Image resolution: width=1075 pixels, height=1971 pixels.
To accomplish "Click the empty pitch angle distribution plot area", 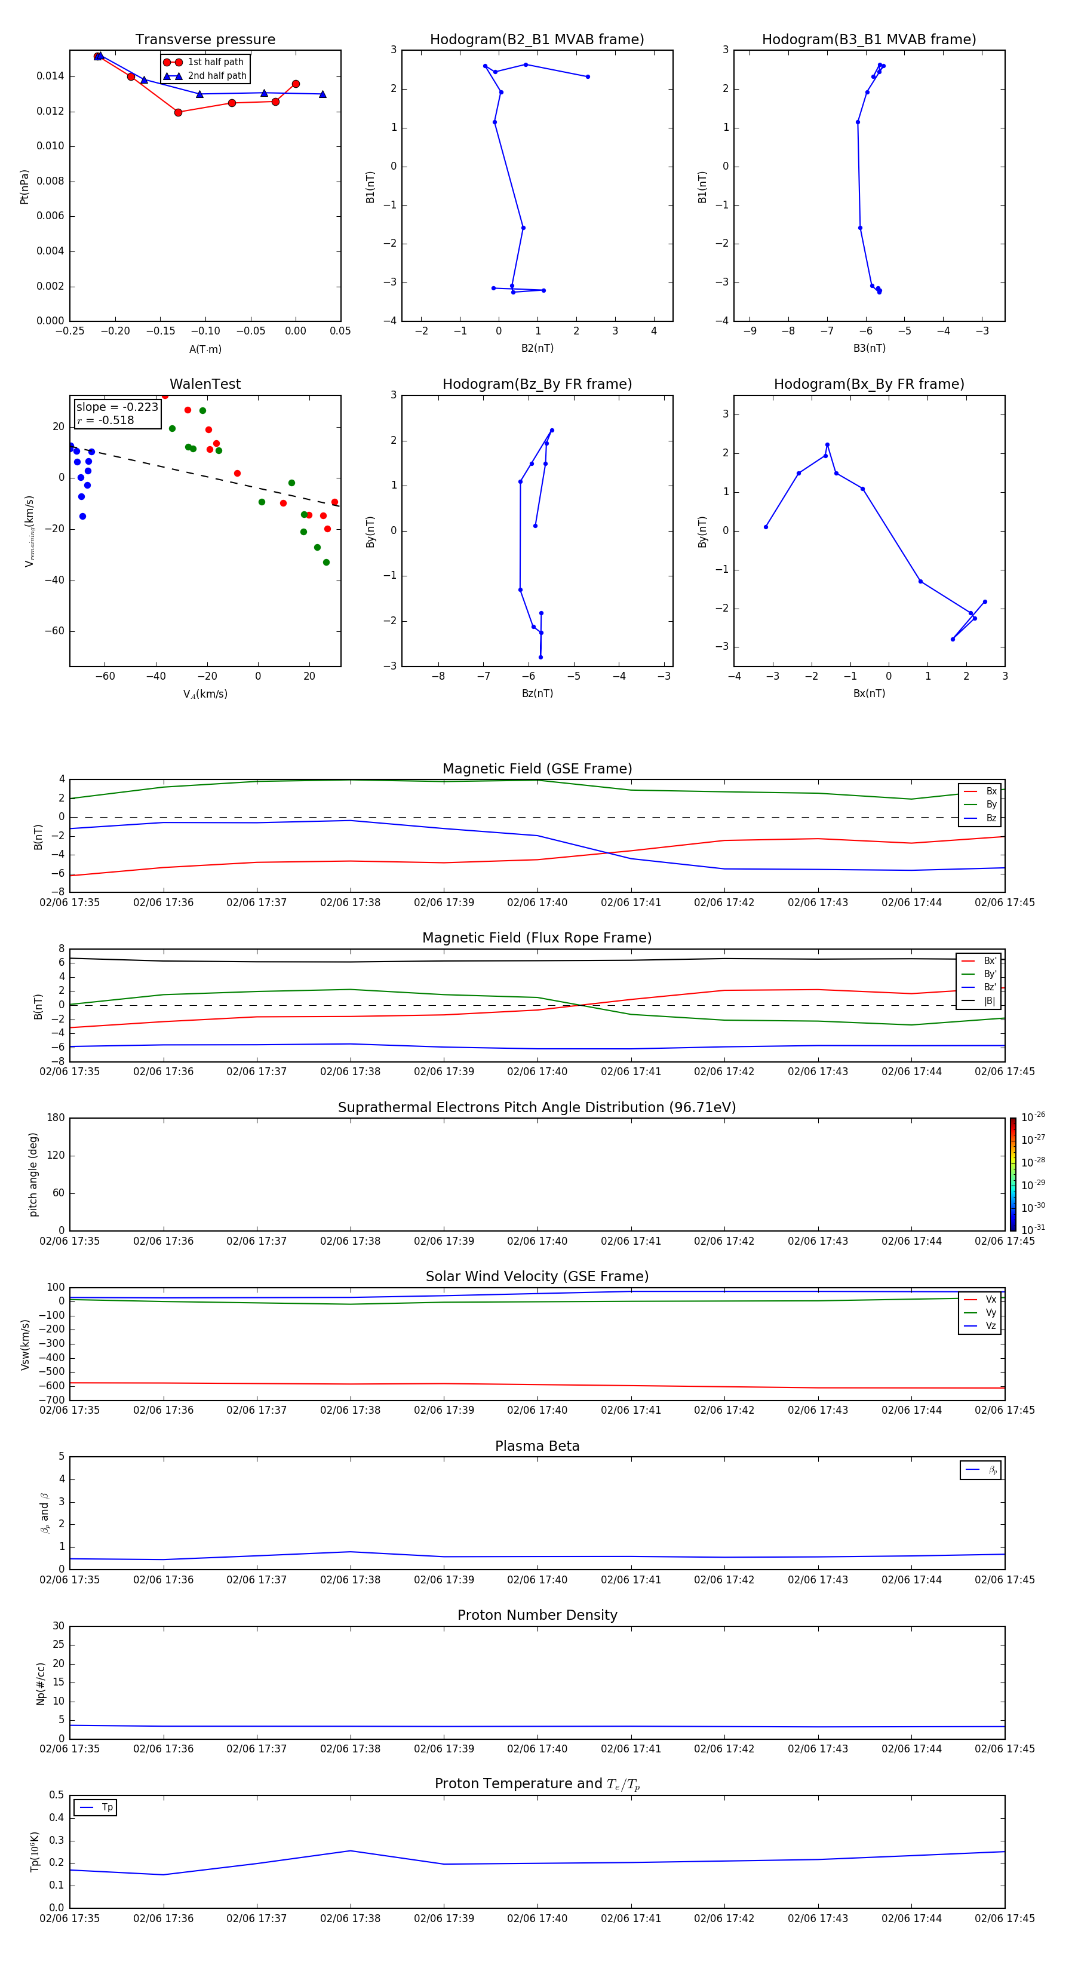I will 537,1174.
